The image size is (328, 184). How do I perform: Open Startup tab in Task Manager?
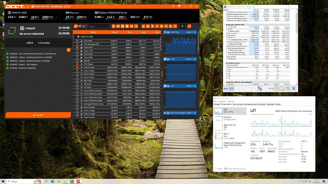[x=250, y=104]
